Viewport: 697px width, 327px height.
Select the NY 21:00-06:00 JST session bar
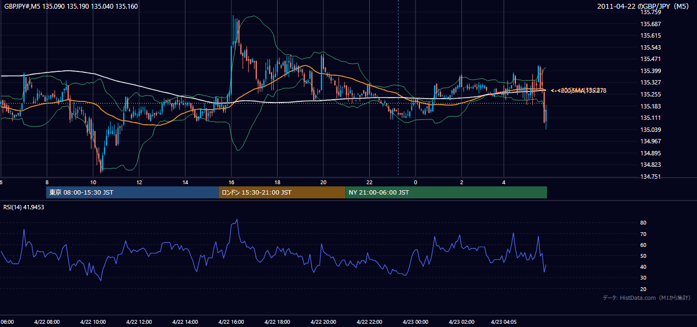click(446, 192)
